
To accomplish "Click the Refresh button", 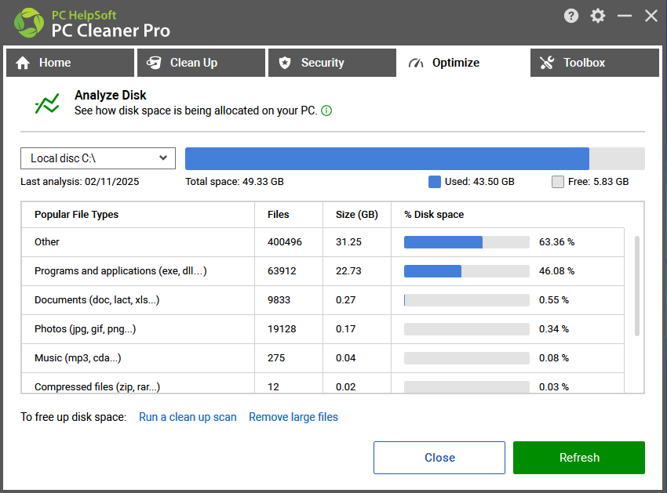I will [579, 458].
